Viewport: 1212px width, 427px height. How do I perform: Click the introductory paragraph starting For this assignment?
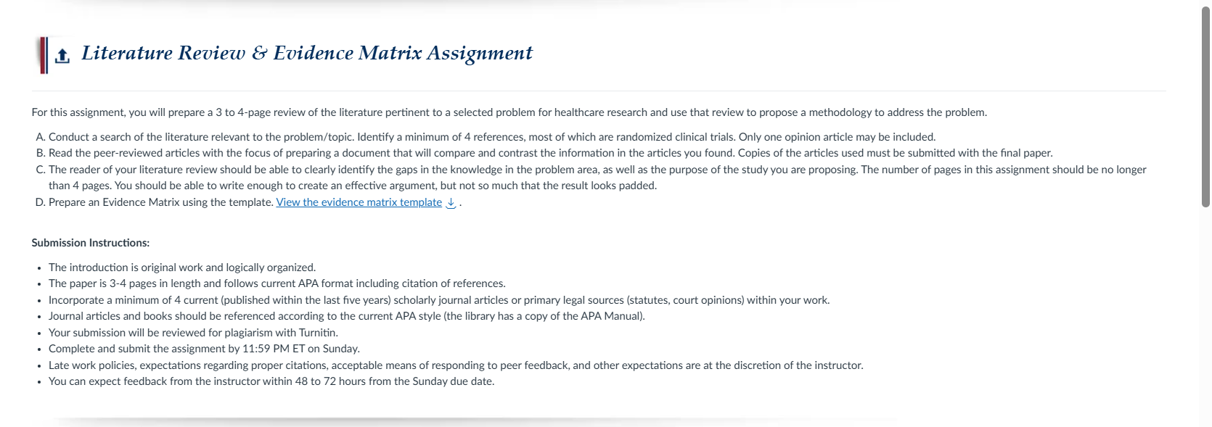[509, 112]
